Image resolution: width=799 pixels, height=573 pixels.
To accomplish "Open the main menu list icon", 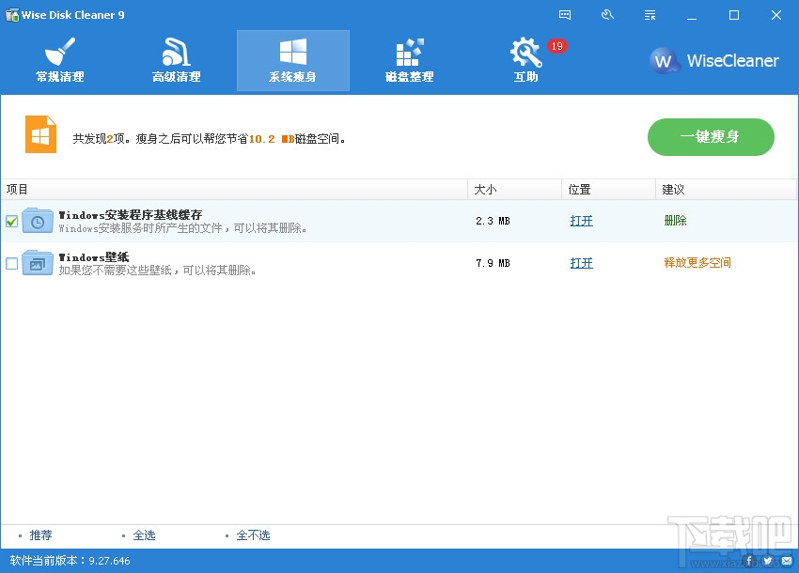I will 650,14.
